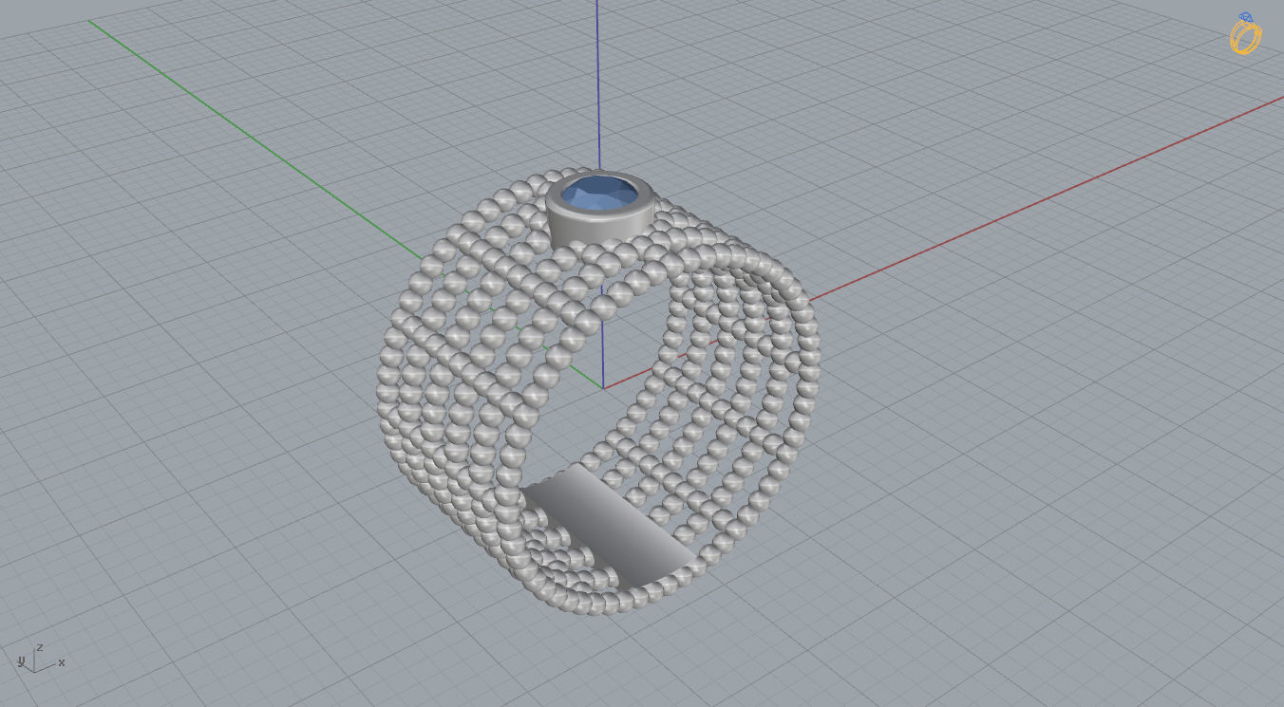This screenshot has height=707, width=1284.
Task: Select the smooth flat bar at ring bottom
Action: pos(608,528)
